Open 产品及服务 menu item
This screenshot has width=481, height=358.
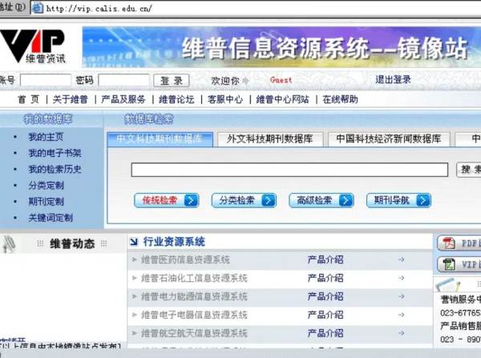pos(123,99)
